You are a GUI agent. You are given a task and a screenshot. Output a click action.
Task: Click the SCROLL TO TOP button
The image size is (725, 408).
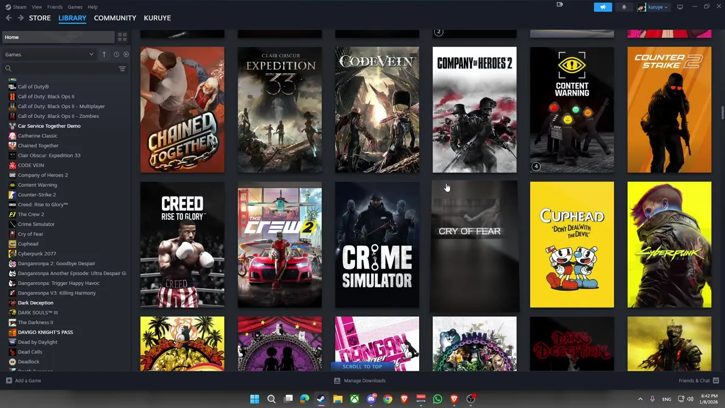tap(362, 367)
